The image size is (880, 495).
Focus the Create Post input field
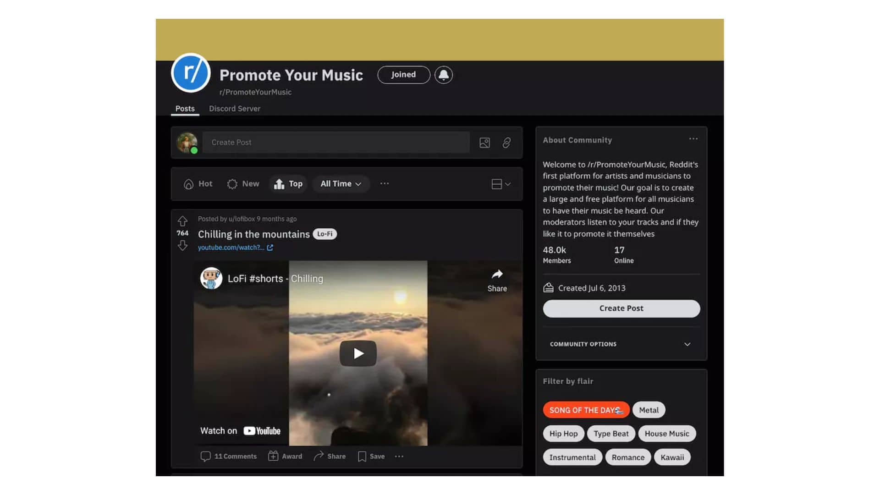tap(336, 143)
